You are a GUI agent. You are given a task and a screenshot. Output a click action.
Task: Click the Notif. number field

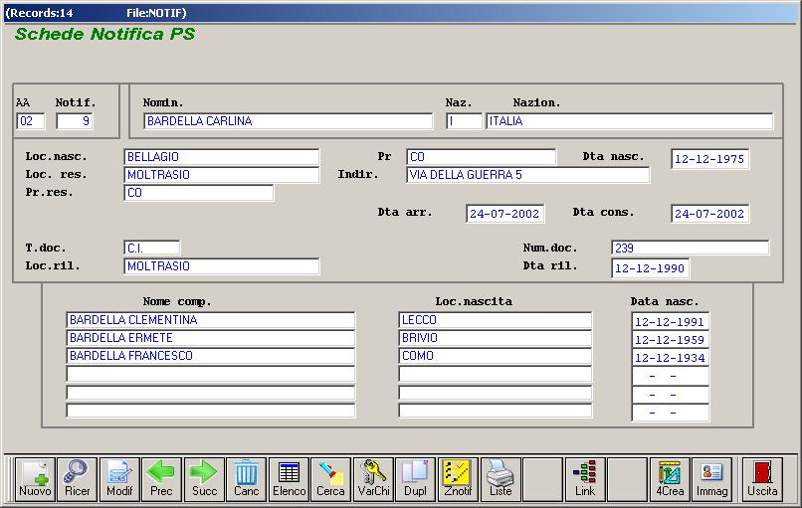(75, 121)
